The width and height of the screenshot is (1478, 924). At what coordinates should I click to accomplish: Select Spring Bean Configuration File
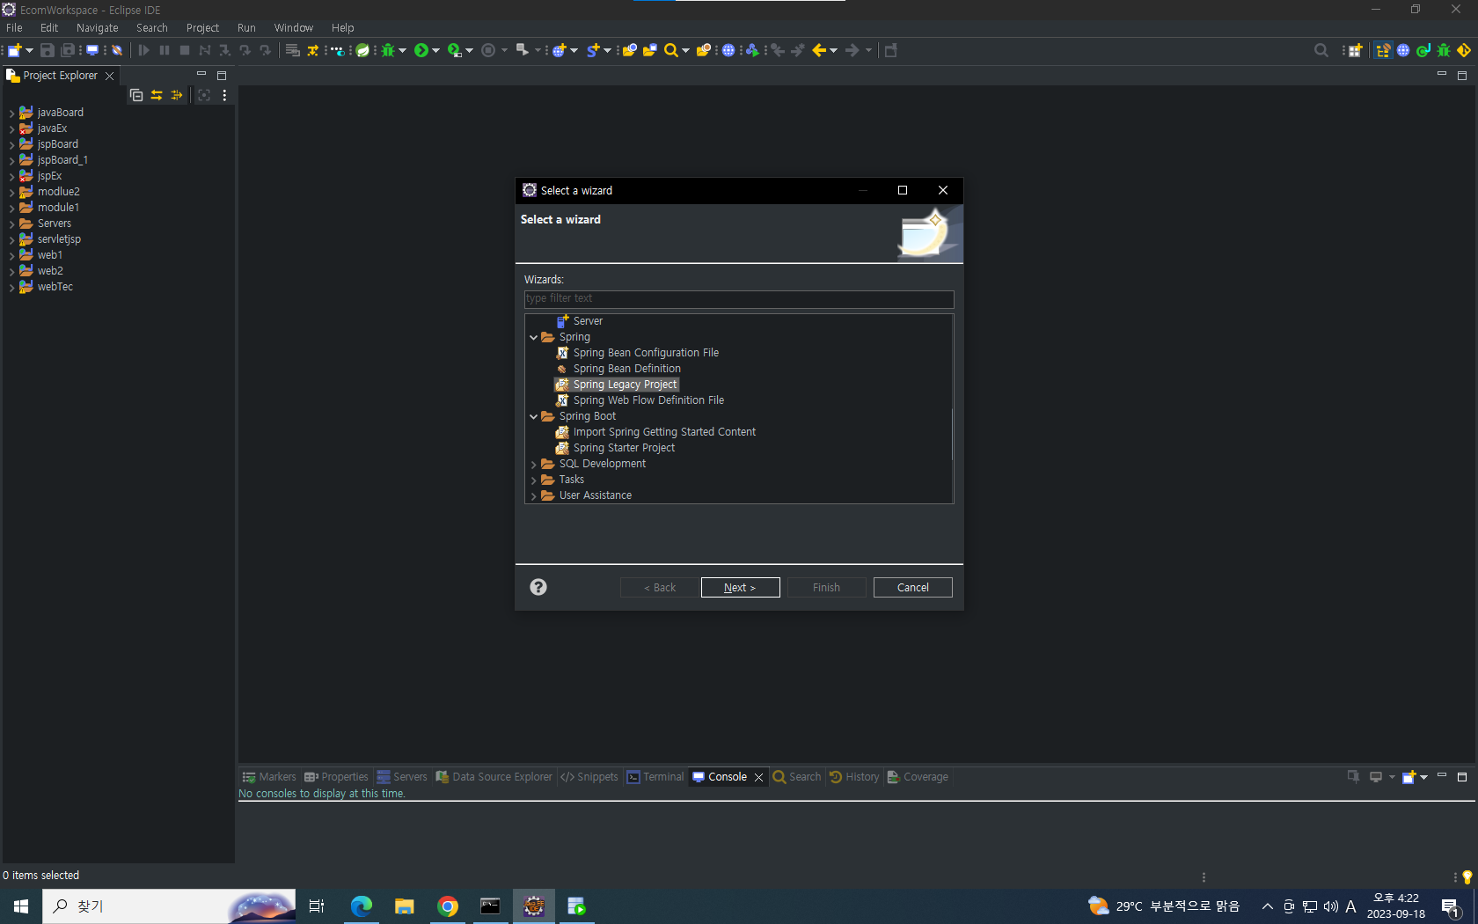pos(646,353)
